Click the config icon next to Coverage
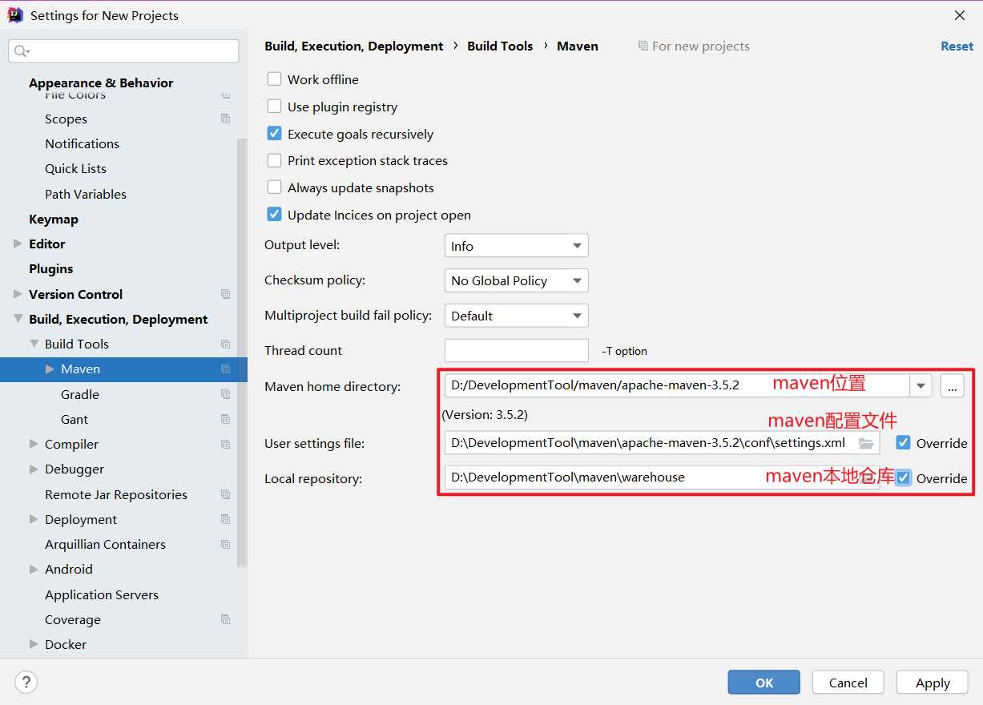The image size is (983, 705). 226,619
